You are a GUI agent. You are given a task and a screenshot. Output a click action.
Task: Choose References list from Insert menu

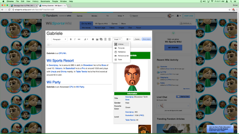[121, 56]
